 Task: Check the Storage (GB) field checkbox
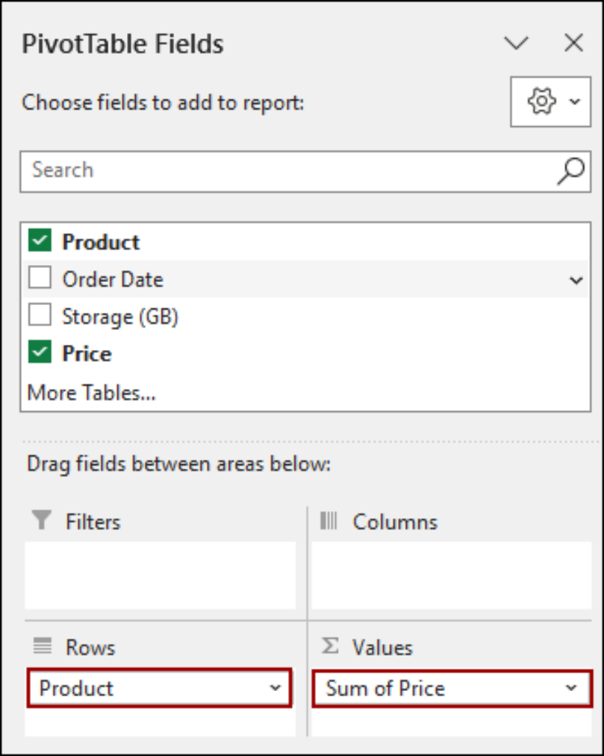click(x=40, y=315)
